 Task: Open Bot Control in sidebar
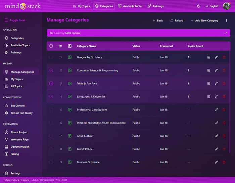(14, 106)
